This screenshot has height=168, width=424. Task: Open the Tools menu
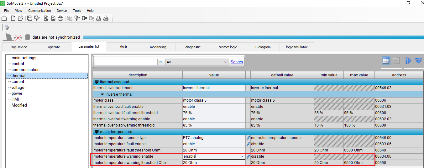77,11
